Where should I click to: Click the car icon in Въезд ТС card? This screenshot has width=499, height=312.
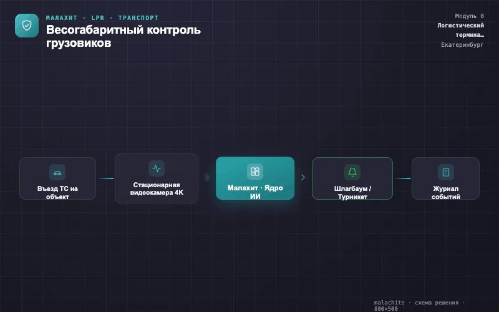pos(57,173)
